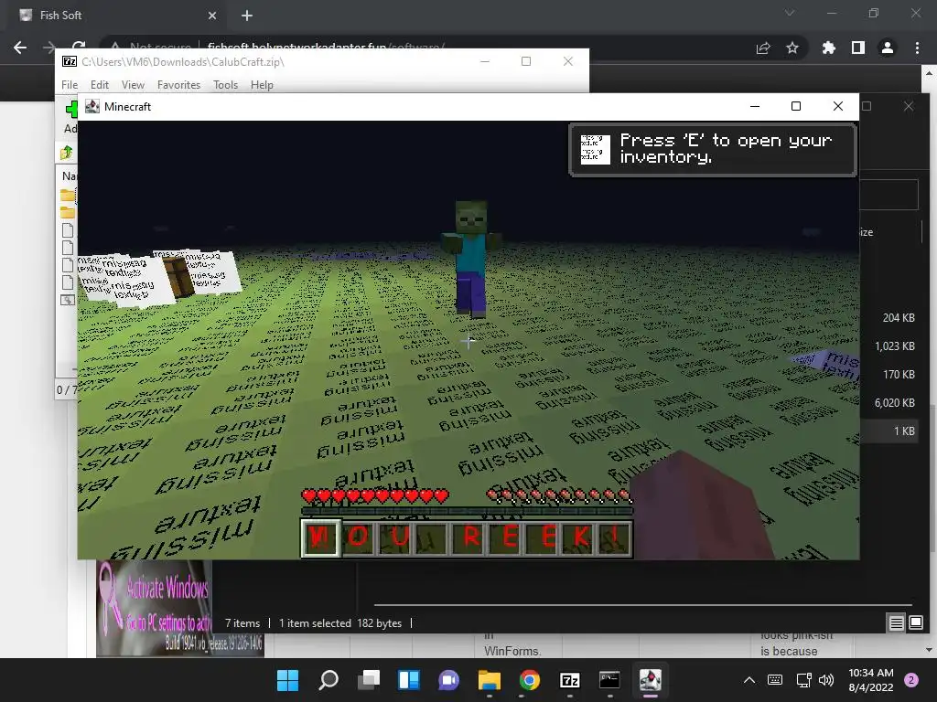The height and width of the screenshot is (702, 937).
Task: Open Task View from the taskbar
Action: pyautogui.click(x=369, y=680)
